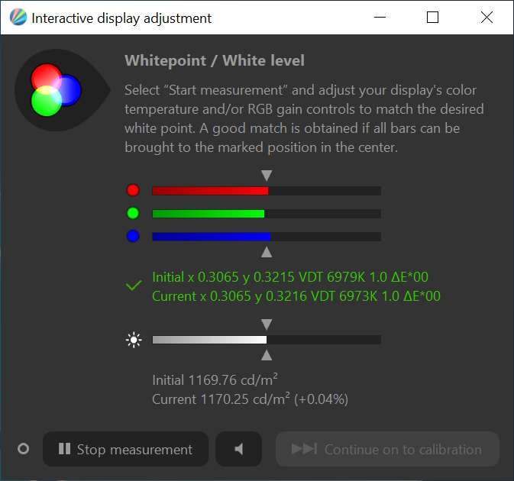Click the blue channel indicator dot
The width and height of the screenshot is (514, 481).
pos(133,237)
